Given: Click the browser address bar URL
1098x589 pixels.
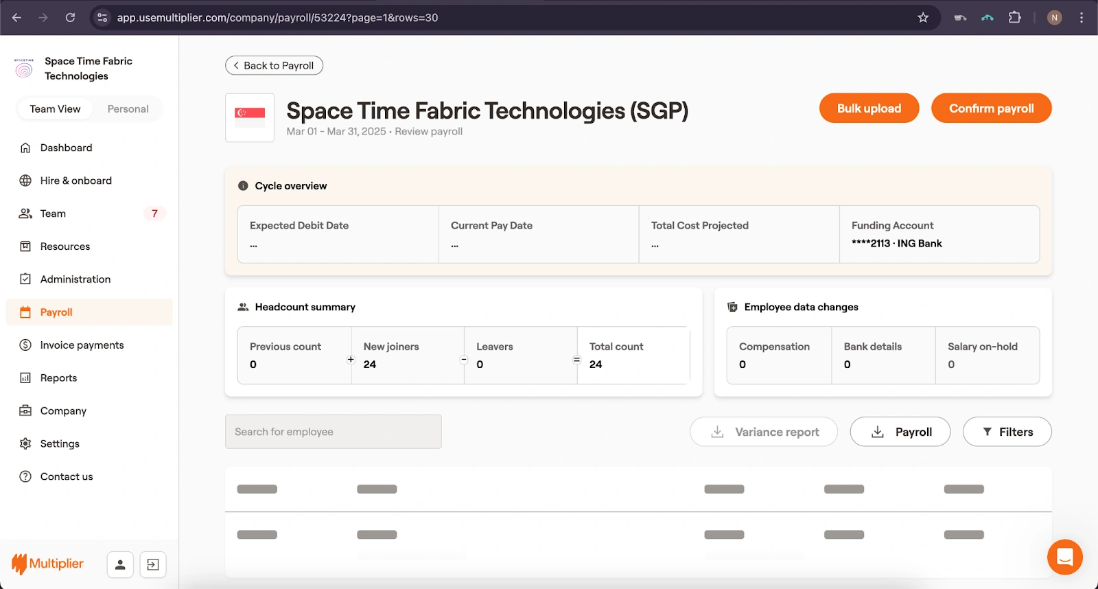Looking at the screenshot, I should (277, 18).
